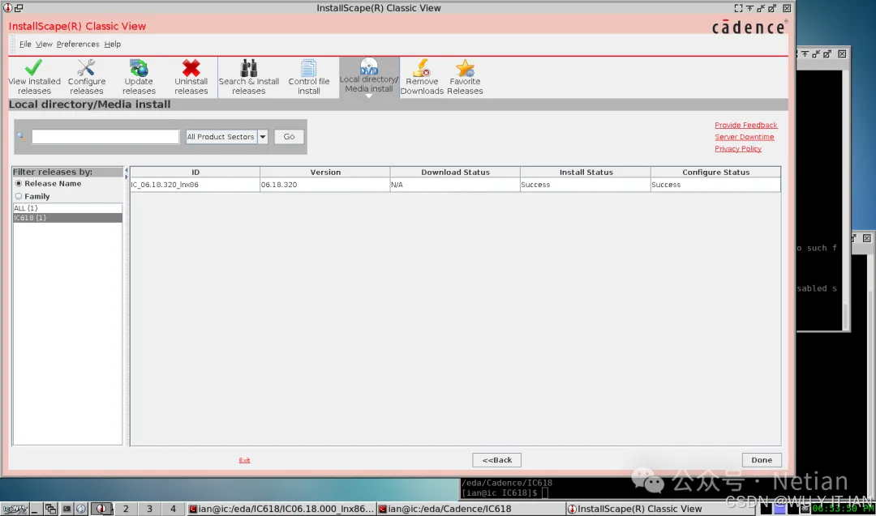This screenshot has width=876, height=516.
Task: Collapse the filter panel with splitter arrow
Action: (127, 171)
